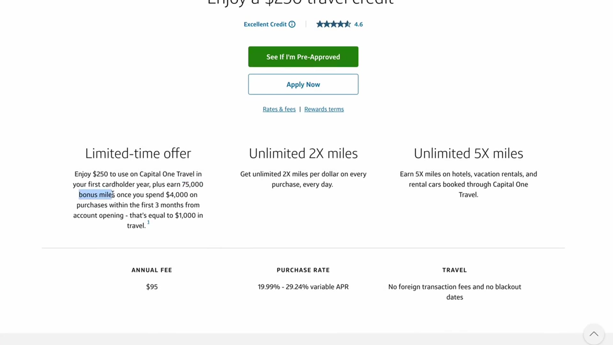Screen dimensions: 613x345
Task: Open the Rates & fees link
Action: click(279, 109)
